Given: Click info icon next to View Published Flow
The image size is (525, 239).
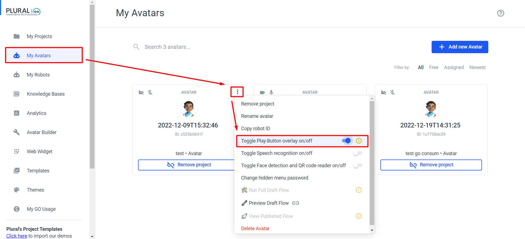Looking at the screenshot, I should click(x=358, y=216).
